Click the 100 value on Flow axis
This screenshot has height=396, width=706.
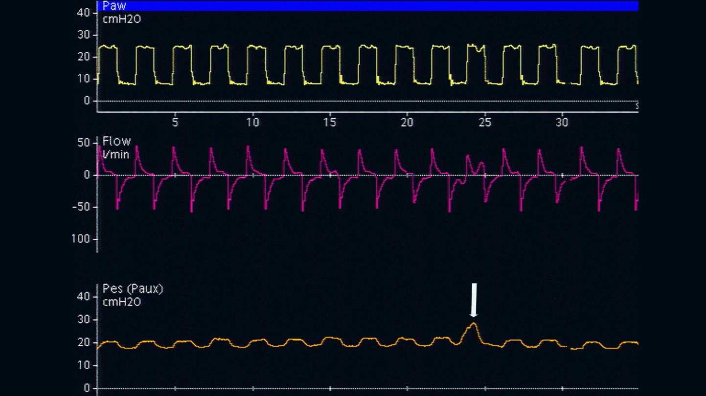pos(81,239)
